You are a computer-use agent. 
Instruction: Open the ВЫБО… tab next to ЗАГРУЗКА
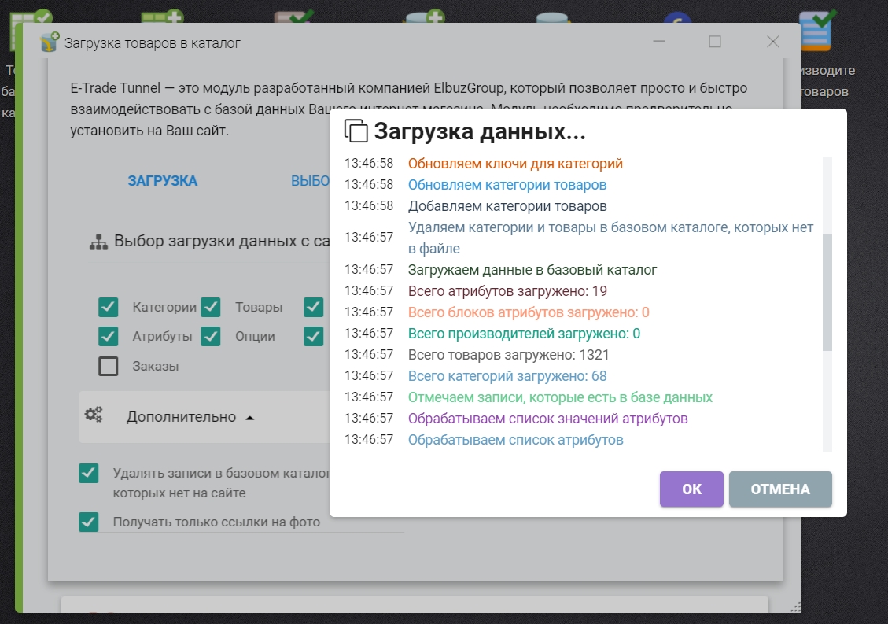(310, 181)
